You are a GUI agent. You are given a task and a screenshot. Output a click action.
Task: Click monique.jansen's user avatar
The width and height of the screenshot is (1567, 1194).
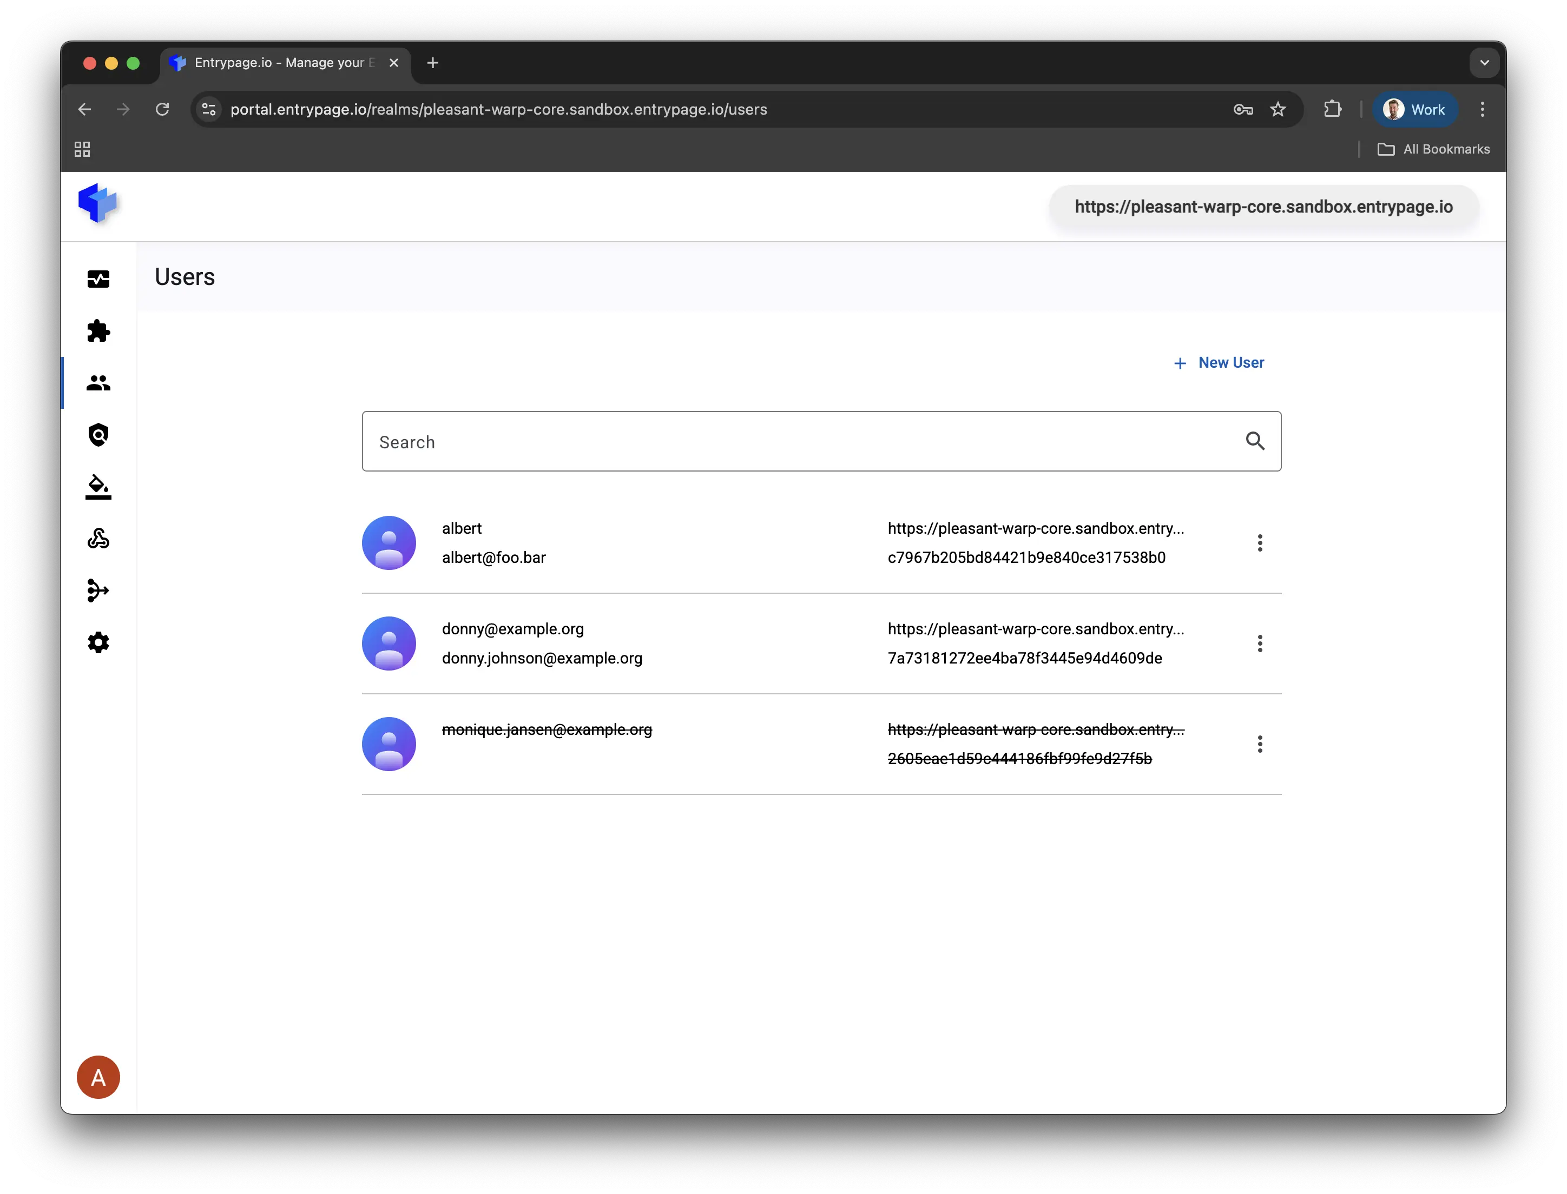tap(389, 744)
